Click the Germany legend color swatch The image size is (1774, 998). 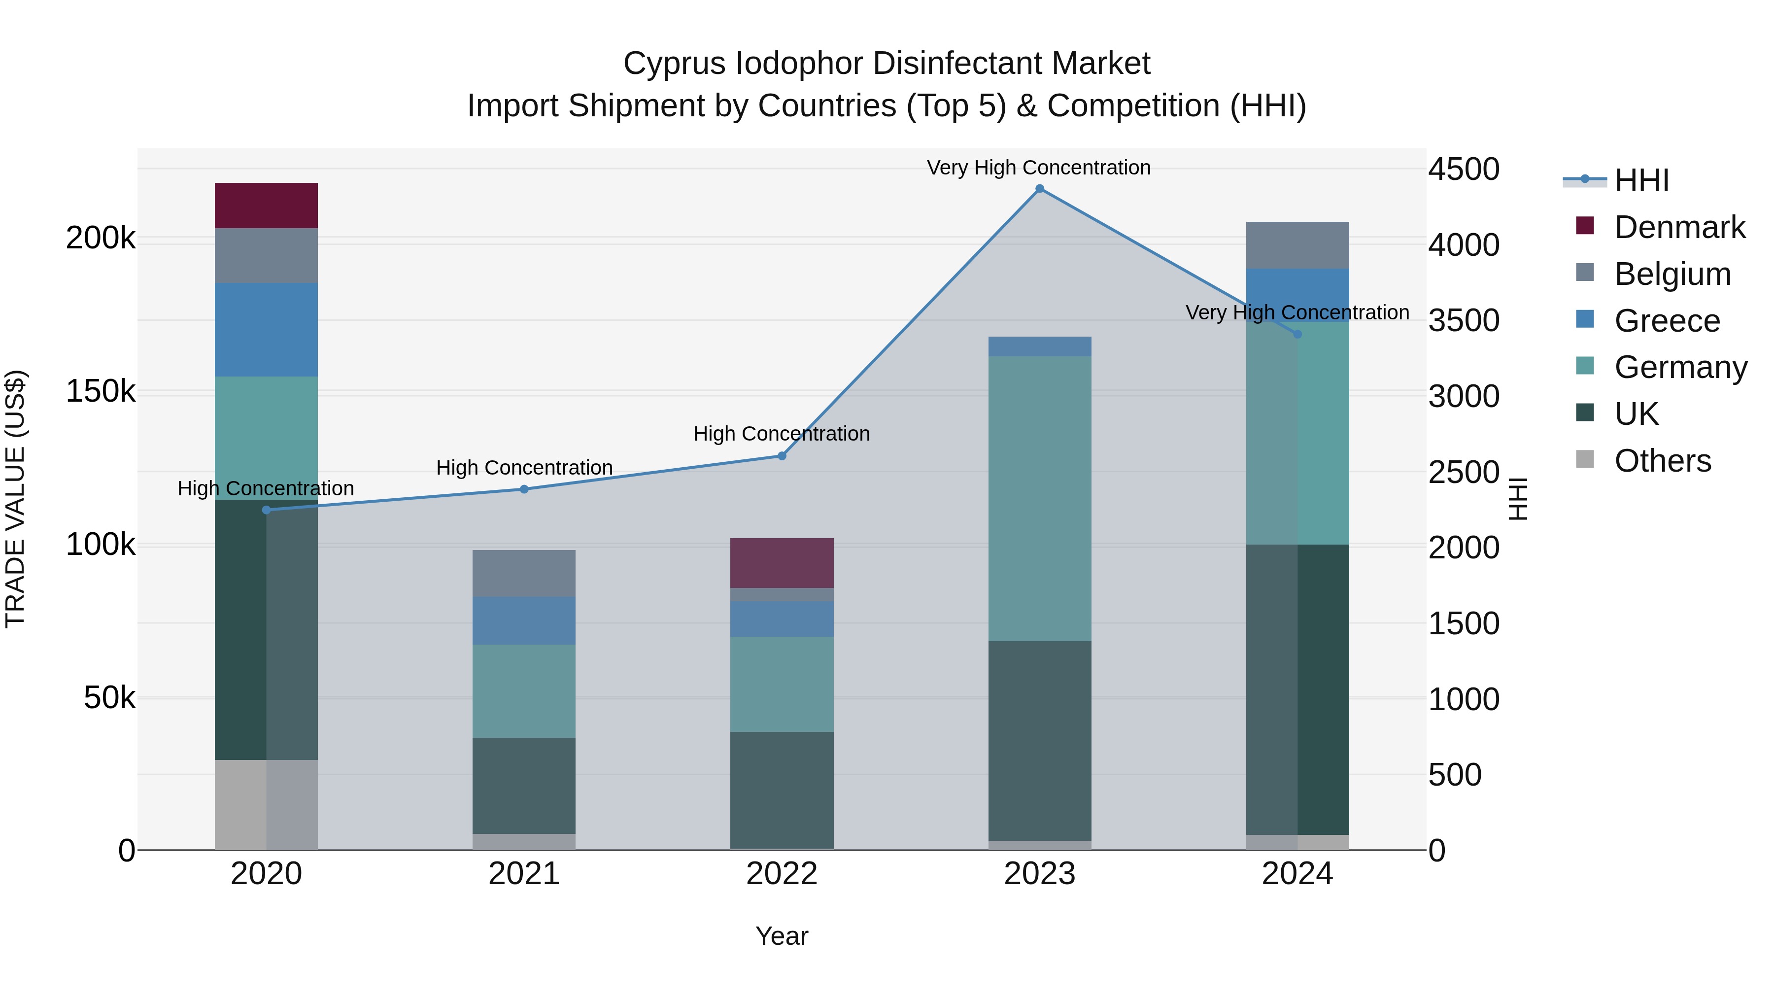click(x=1585, y=366)
